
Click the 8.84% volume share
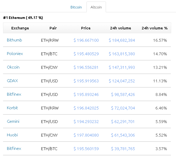161,94
